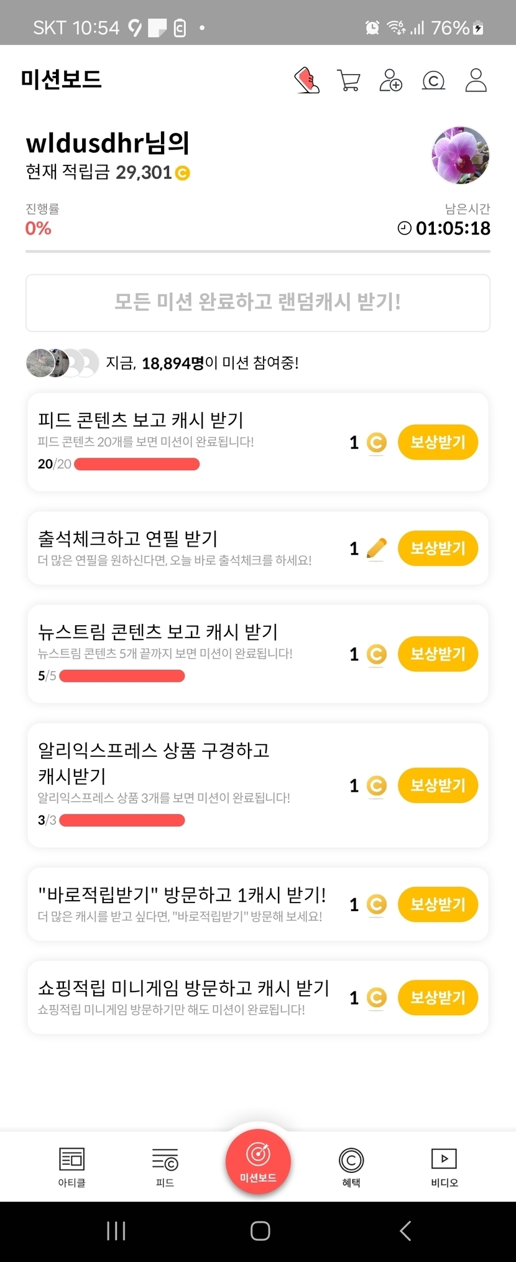
Task: Open the user profile icon
Action: pos(476,80)
